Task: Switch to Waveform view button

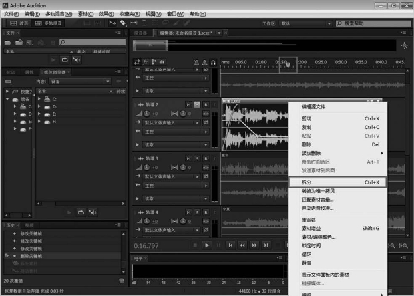Action: pos(19,23)
